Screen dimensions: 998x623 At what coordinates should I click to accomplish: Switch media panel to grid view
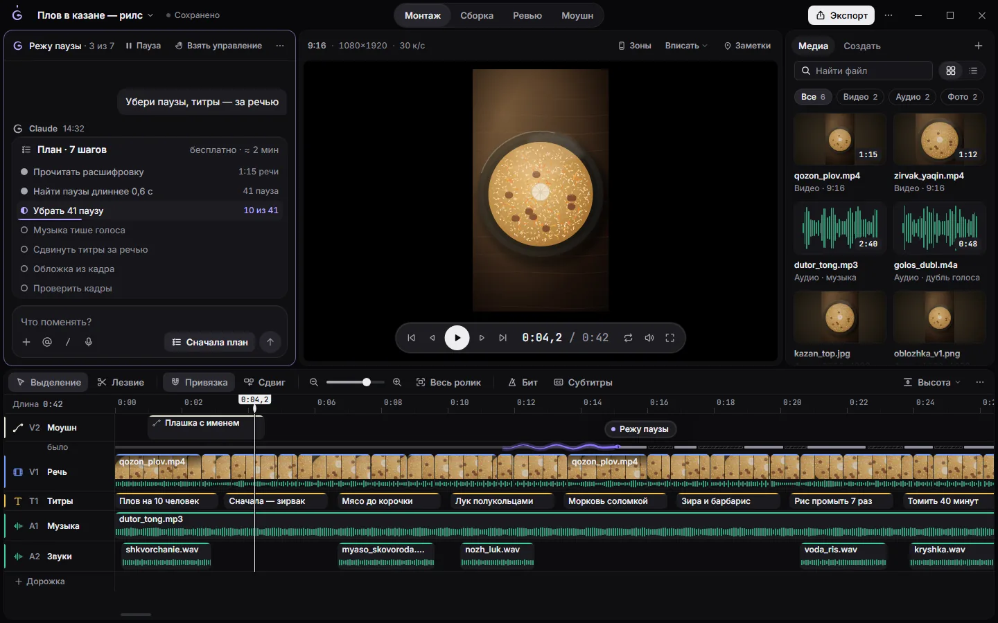[951, 71]
